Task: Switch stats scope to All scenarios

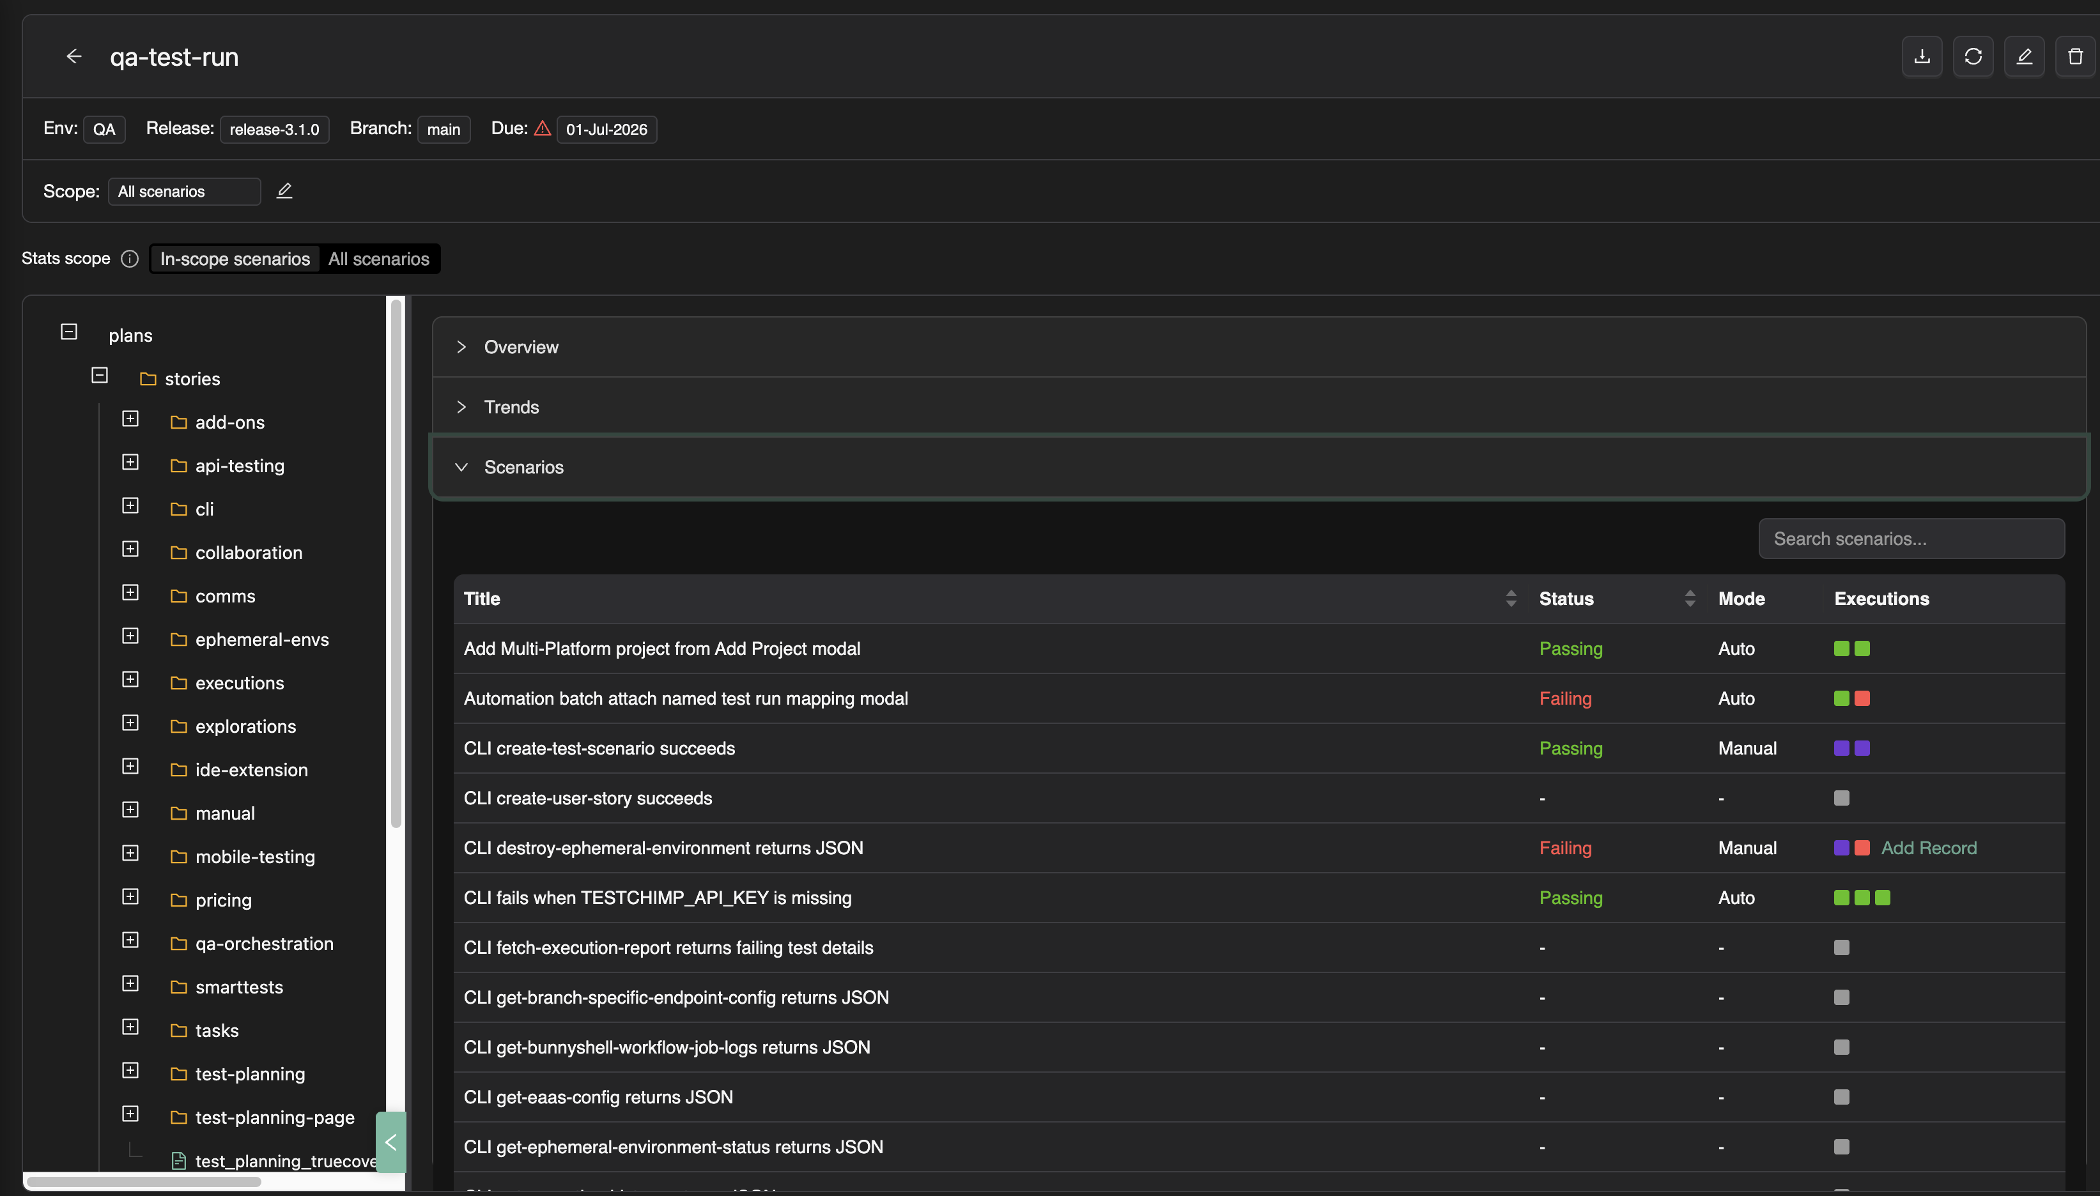Action: pyautogui.click(x=379, y=259)
